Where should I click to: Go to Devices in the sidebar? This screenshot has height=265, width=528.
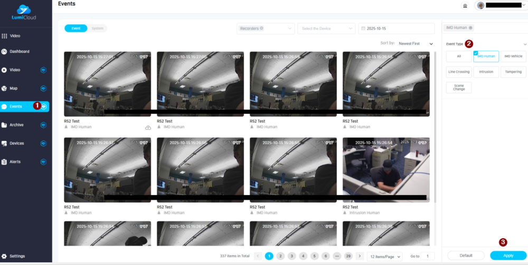point(16,143)
